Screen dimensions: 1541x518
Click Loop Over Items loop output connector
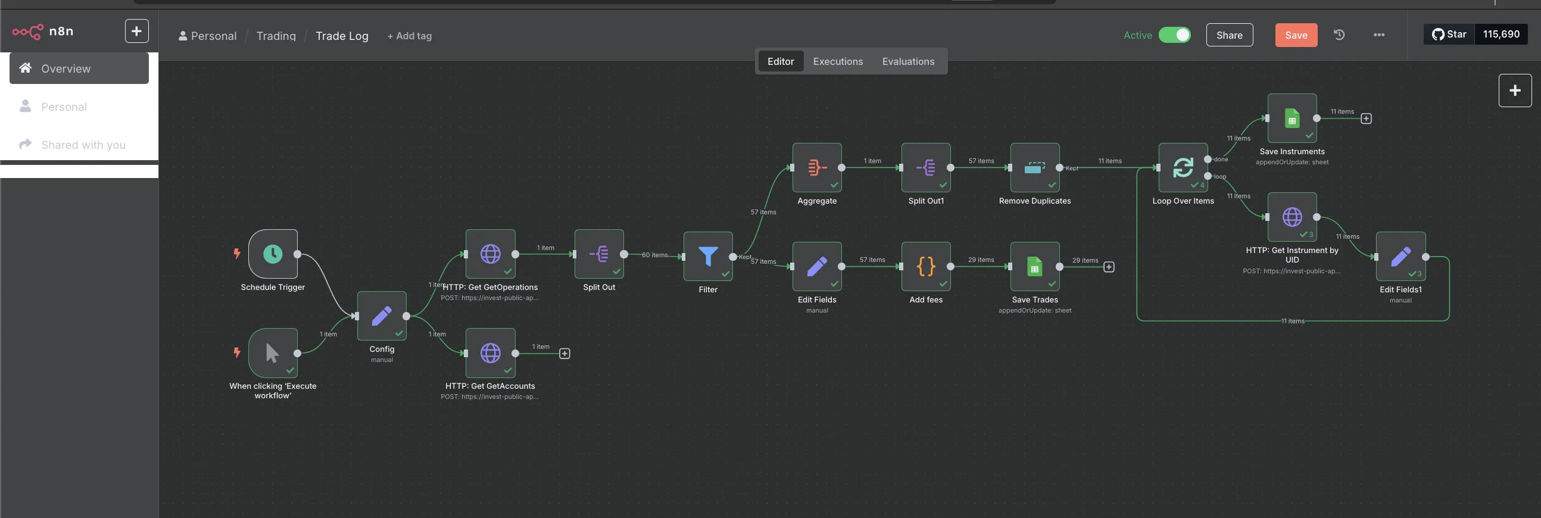(x=1208, y=176)
